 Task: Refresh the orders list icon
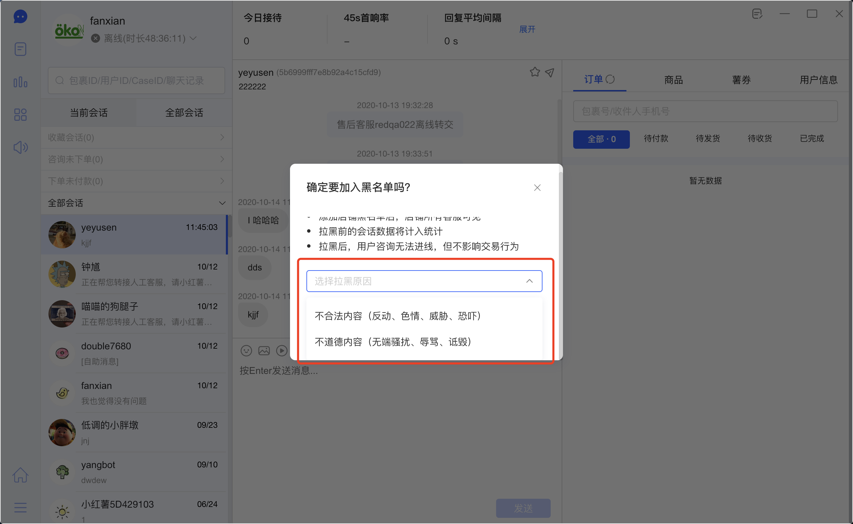610,79
